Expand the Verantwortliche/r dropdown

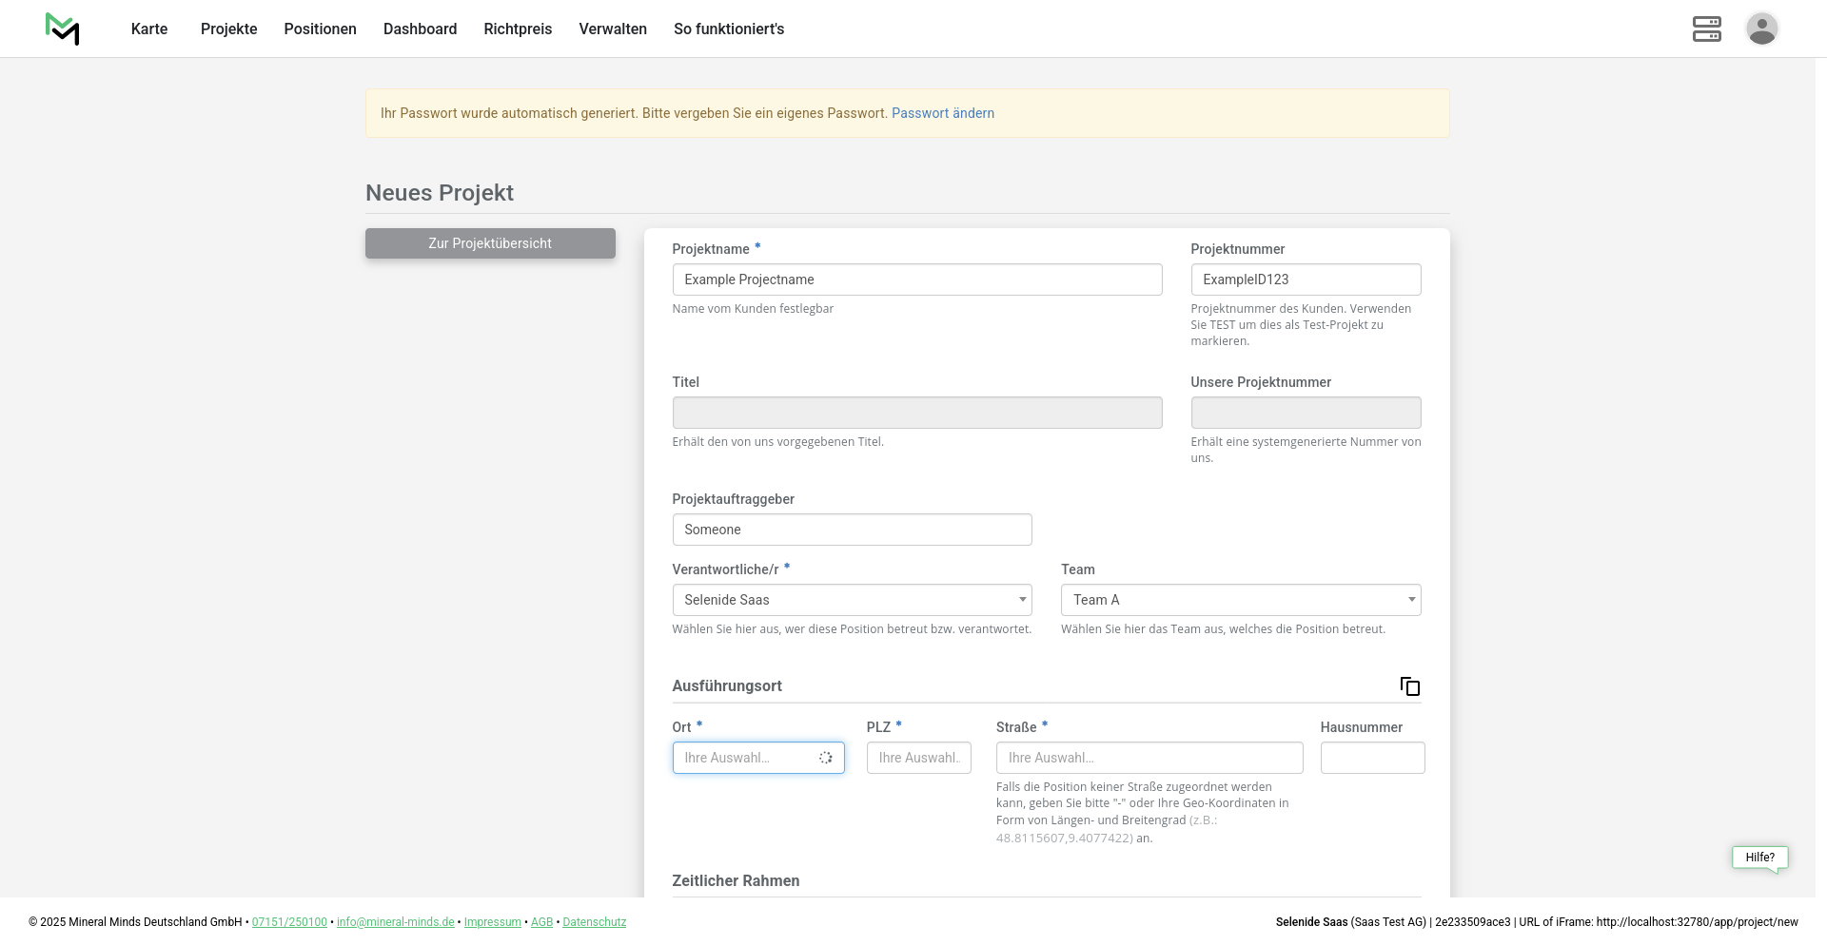tap(852, 600)
